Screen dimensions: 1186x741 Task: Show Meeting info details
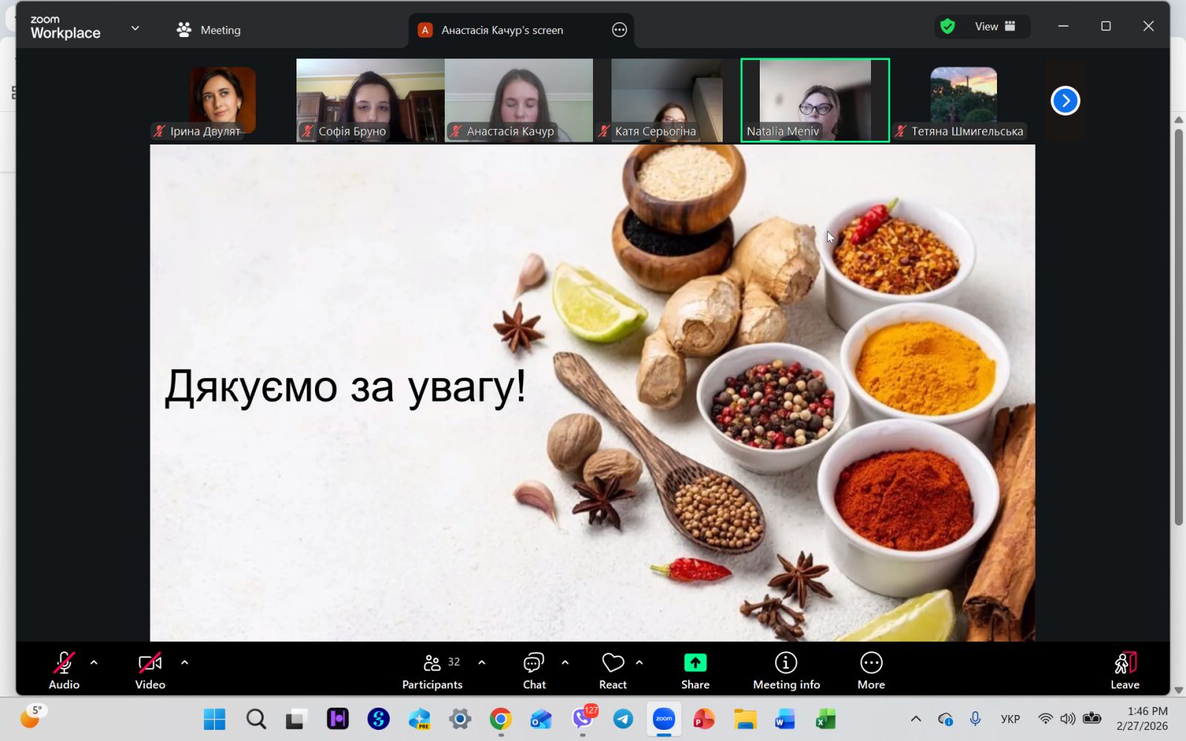pos(786,671)
